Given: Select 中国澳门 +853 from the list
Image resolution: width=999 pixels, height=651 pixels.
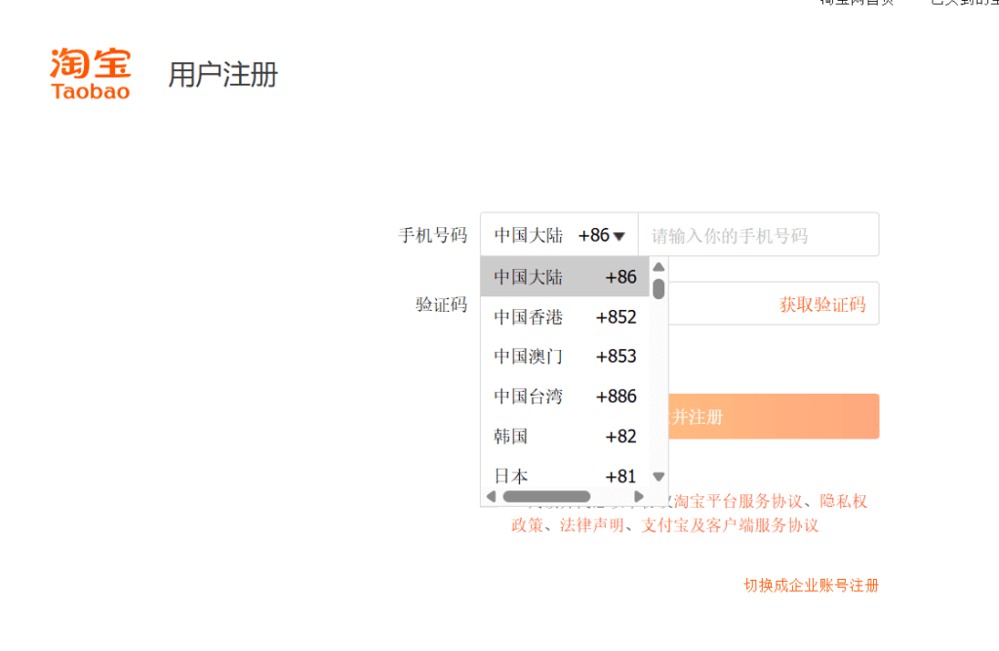Looking at the screenshot, I should click(x=565, y=357).
